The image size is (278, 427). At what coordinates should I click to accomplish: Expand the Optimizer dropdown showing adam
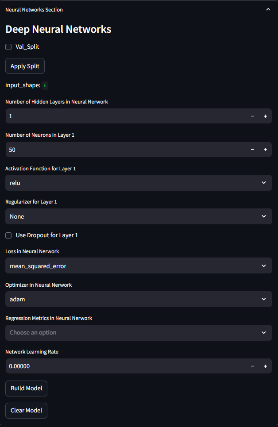pos(139,299)
